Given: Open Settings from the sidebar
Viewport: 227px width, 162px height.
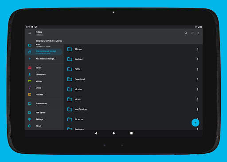Looking at the screenshot, I should [44, 119].
